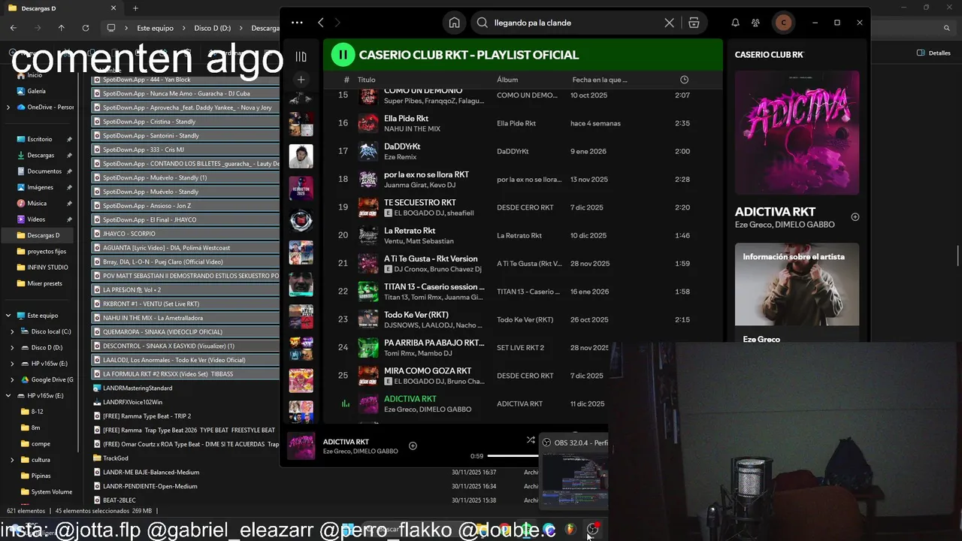962x541 pixels.
Task: Open OBS 32.0.4 taskbar preview thumbnail
Action: (x=575, y=478)
